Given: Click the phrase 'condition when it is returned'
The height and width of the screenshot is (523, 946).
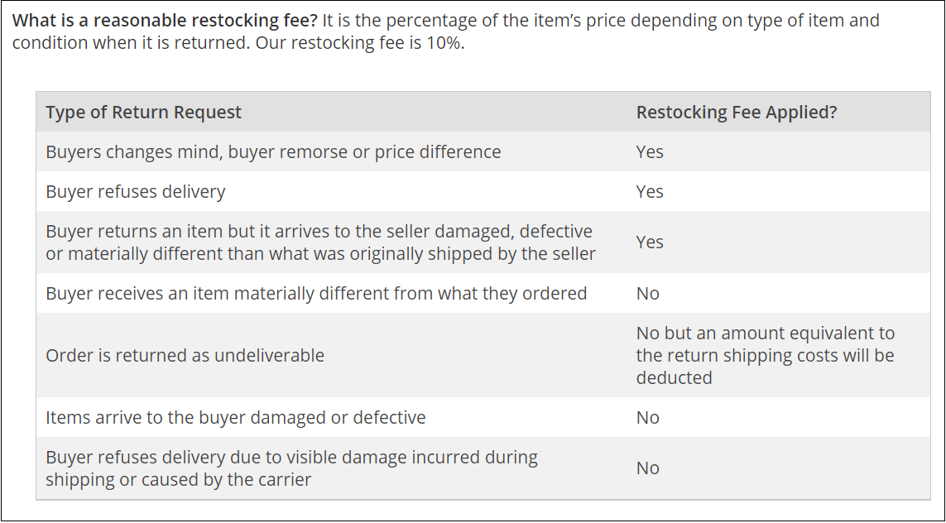Looking at the screenshot, I should 128,42.
